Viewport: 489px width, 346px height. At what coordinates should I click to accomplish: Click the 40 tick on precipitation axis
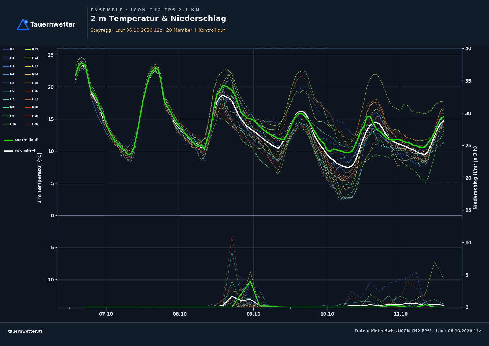coord(468,49)
